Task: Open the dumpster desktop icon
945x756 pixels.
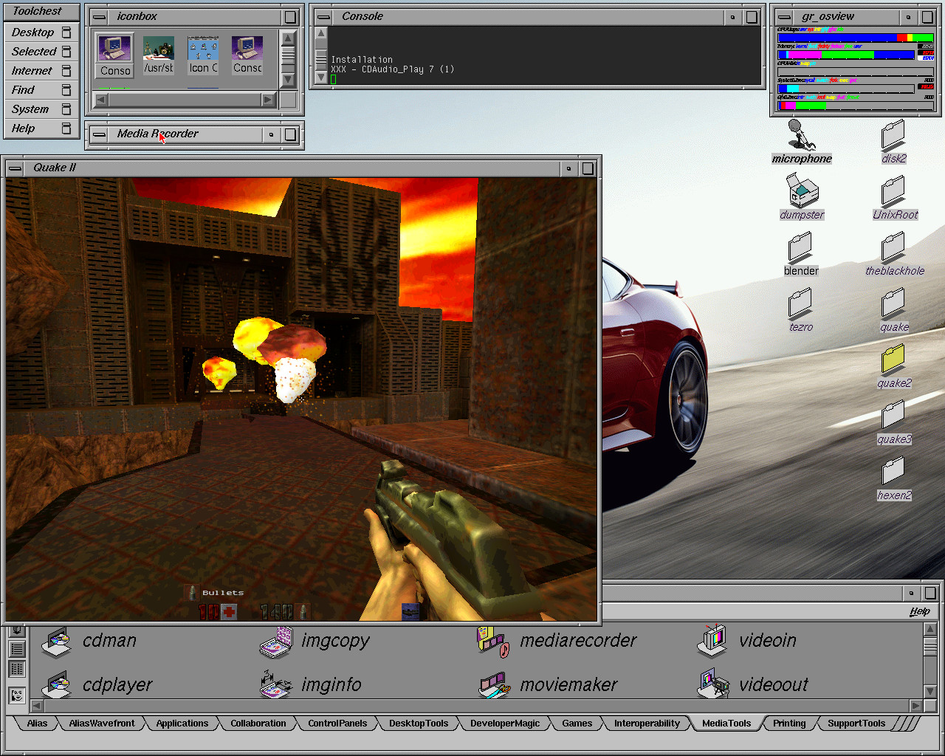Action: coord(802,191)
